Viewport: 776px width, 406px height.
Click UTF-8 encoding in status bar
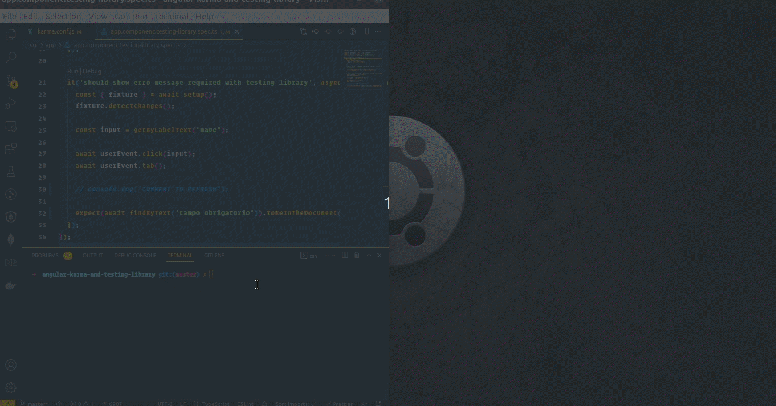(x=165, y=404)
